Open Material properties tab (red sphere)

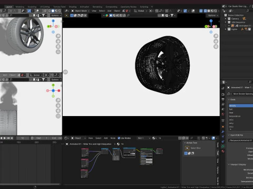(x=223, y=151)
